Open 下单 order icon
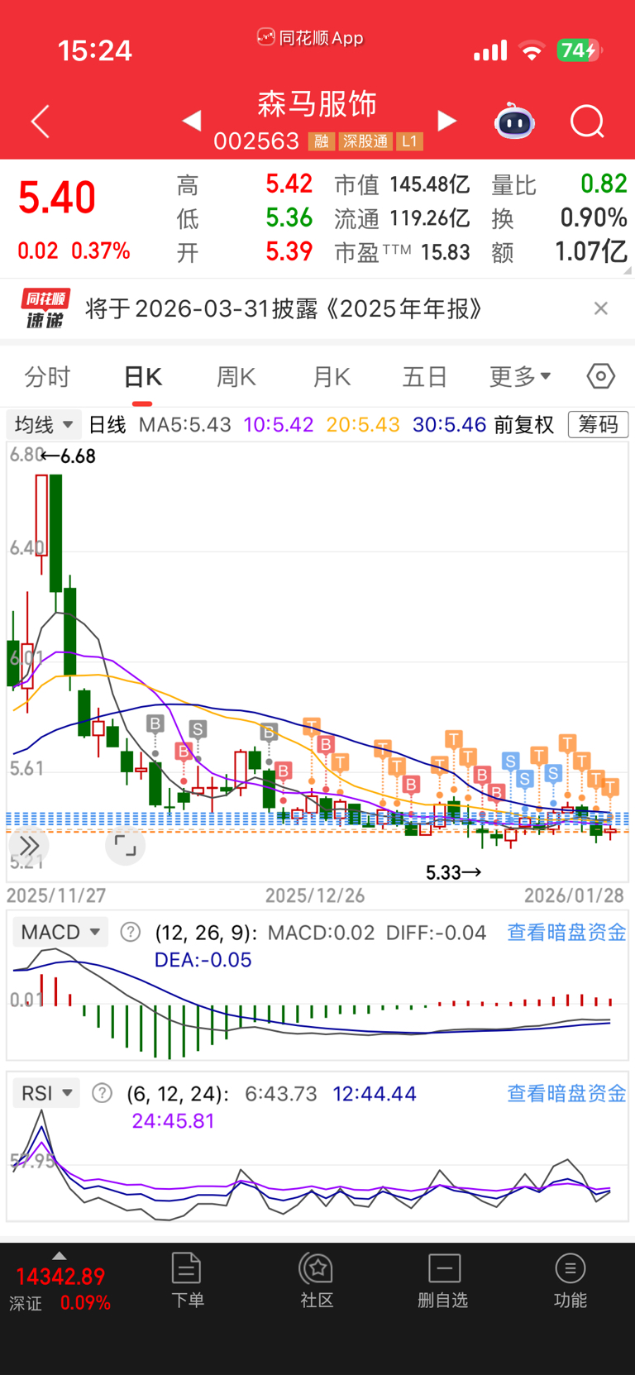 tap(187, 1280)
